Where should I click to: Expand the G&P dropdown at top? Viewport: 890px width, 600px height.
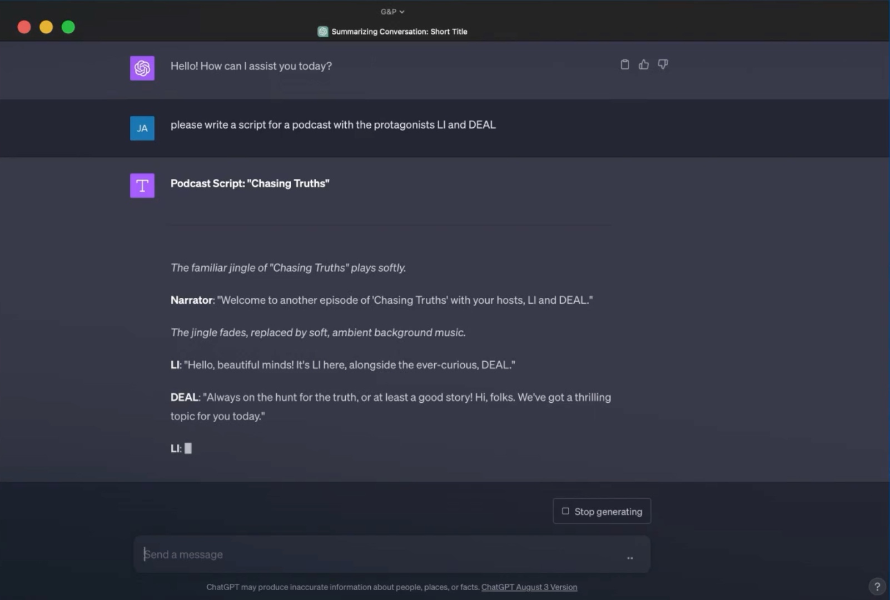point(392,12)
